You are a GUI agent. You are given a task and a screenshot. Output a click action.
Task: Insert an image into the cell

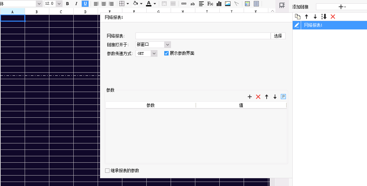point(228,4)
